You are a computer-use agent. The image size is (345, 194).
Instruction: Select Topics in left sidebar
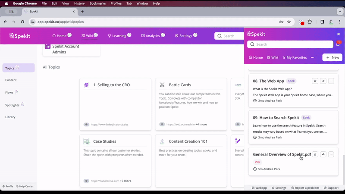coord(19,68)
